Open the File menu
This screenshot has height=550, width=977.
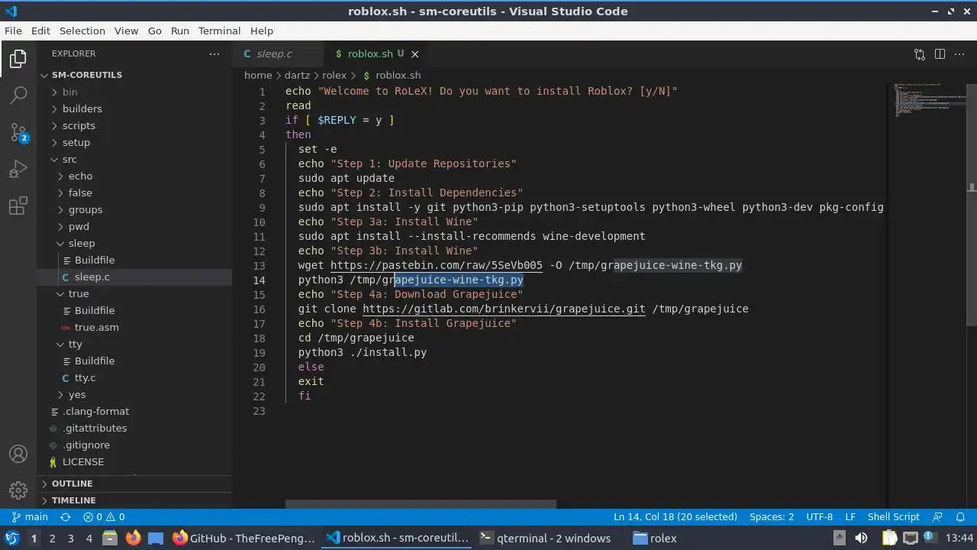coord(13,31)
